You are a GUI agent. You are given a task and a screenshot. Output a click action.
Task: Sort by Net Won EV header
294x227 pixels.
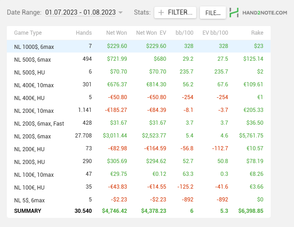click(151, 33)
